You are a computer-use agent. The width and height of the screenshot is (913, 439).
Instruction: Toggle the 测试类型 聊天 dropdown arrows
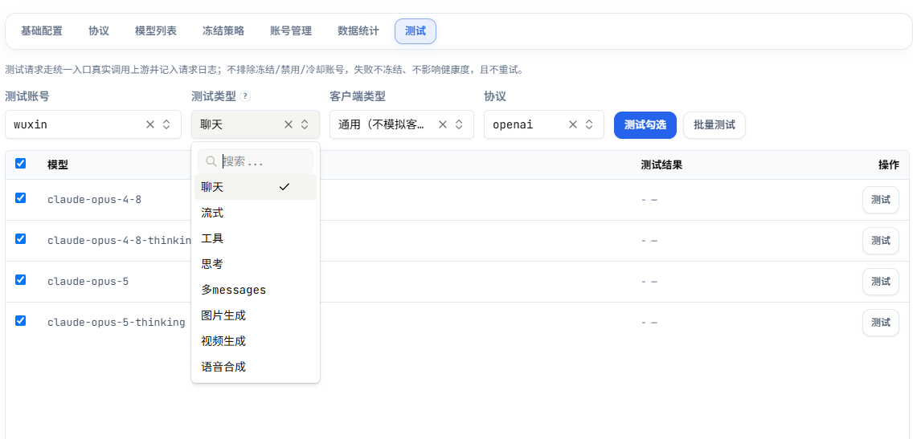coord(305,124)
